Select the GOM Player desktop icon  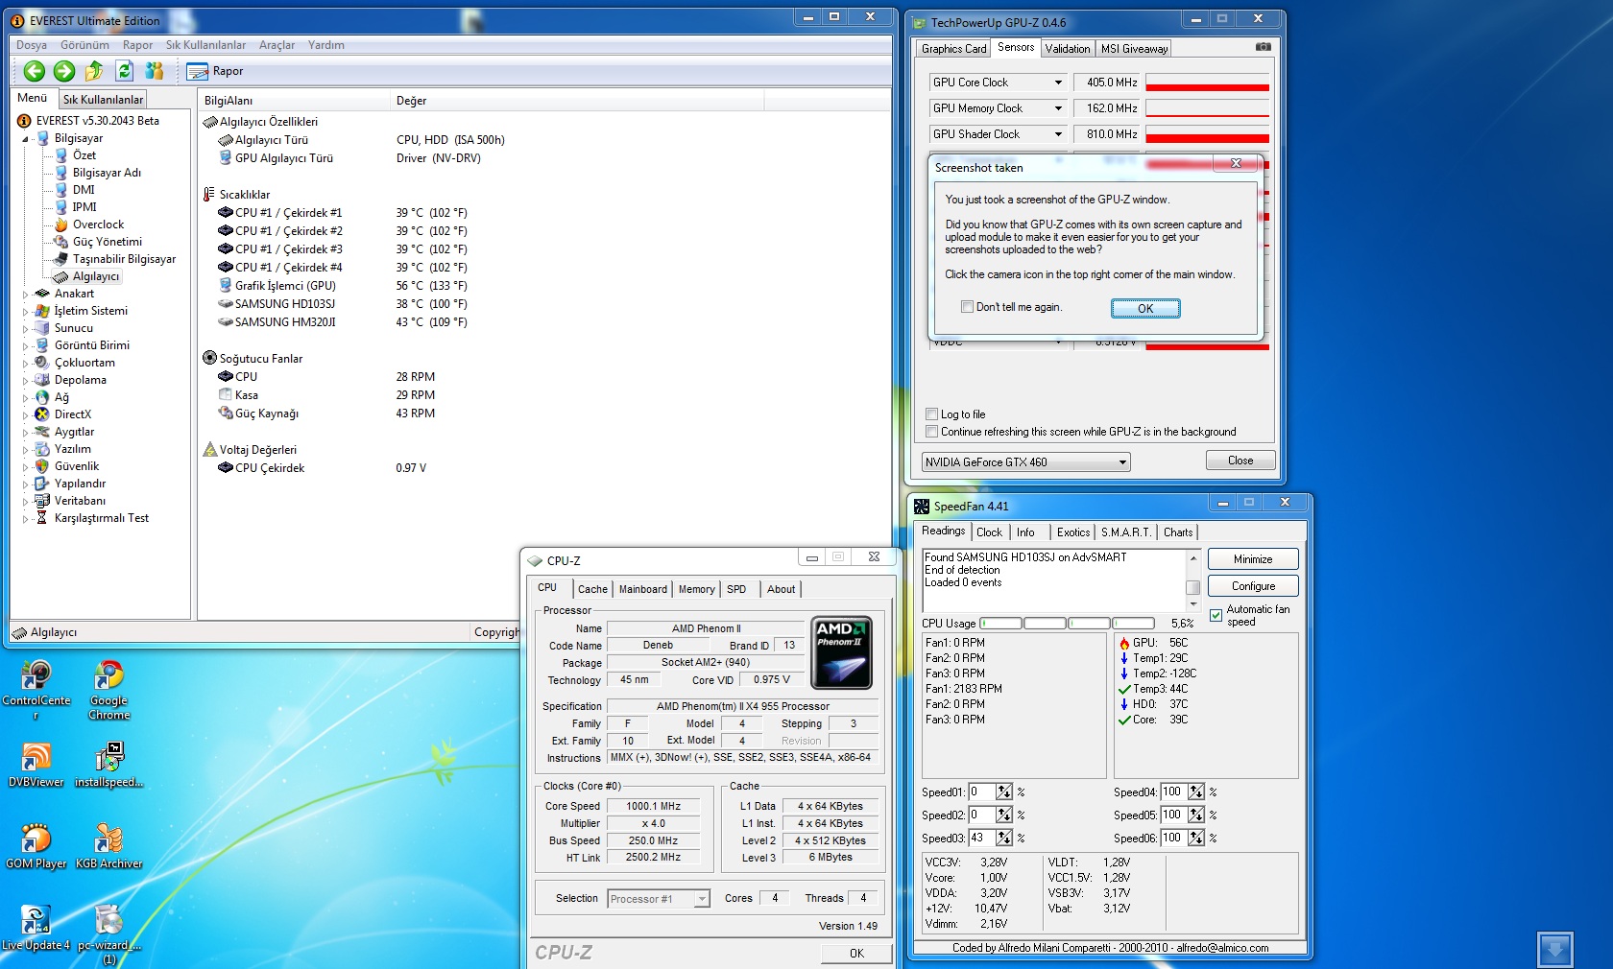pyautogui.click(x=36, y=846)
